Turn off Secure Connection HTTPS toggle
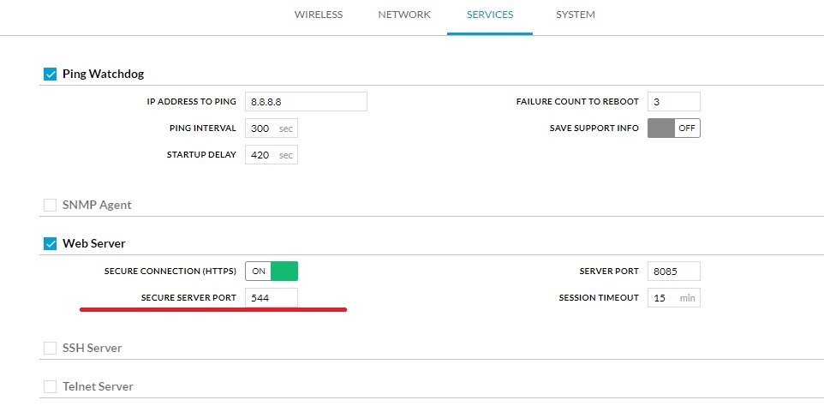 coord(272,272)
